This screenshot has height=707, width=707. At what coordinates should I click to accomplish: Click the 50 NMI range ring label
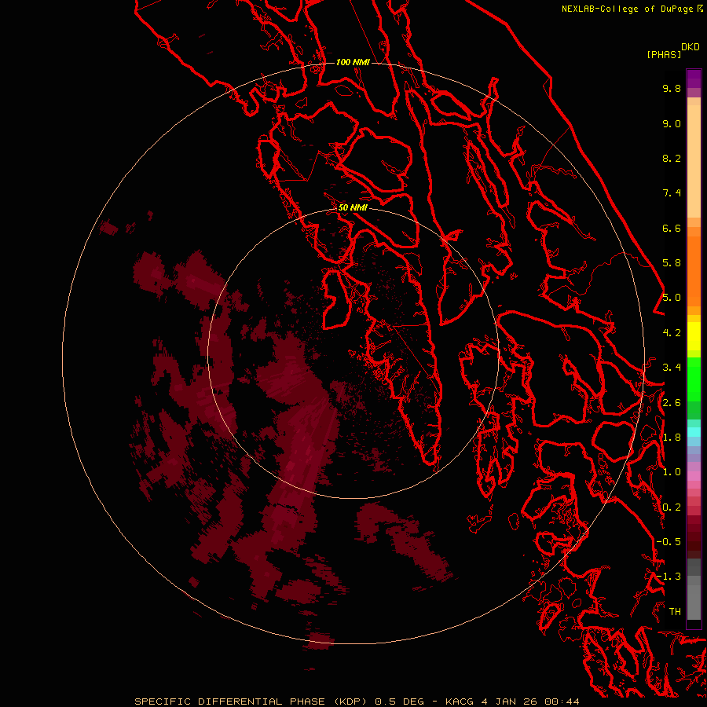(x=353, y=207)
